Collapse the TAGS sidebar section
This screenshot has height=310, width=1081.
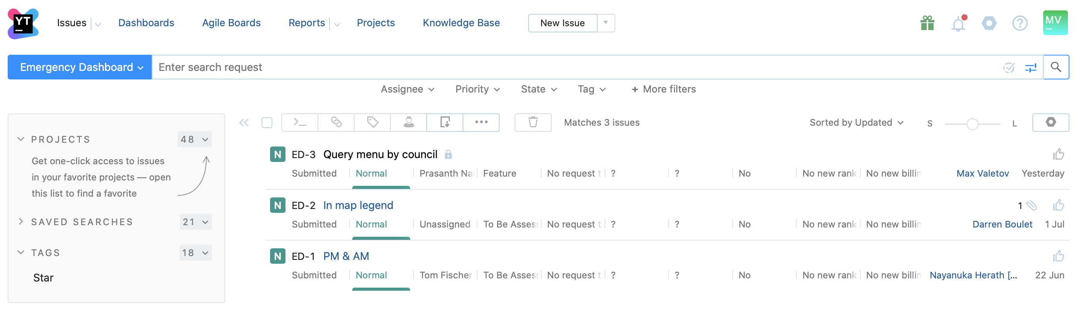(x=20, y=253)
